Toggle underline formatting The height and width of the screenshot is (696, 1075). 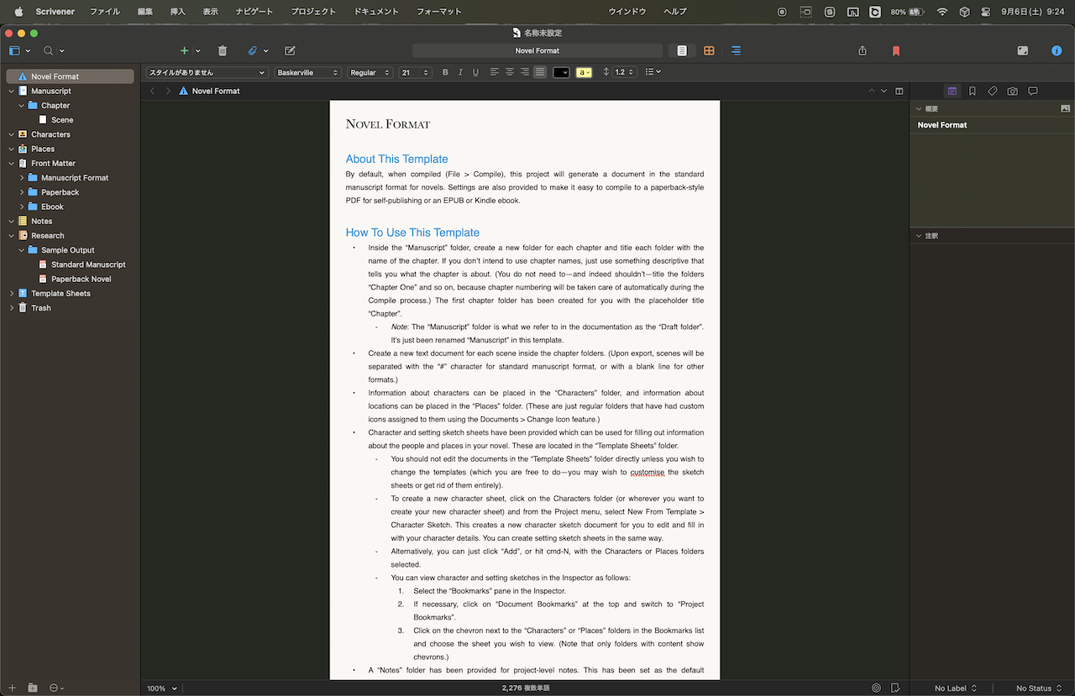[475, 72]
